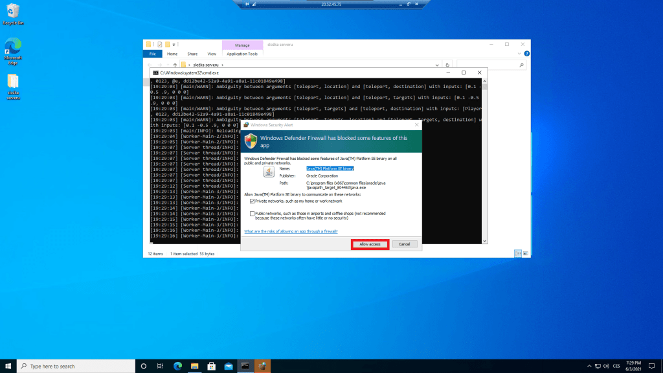Maximize the cmd.exe window

point(464,73)
